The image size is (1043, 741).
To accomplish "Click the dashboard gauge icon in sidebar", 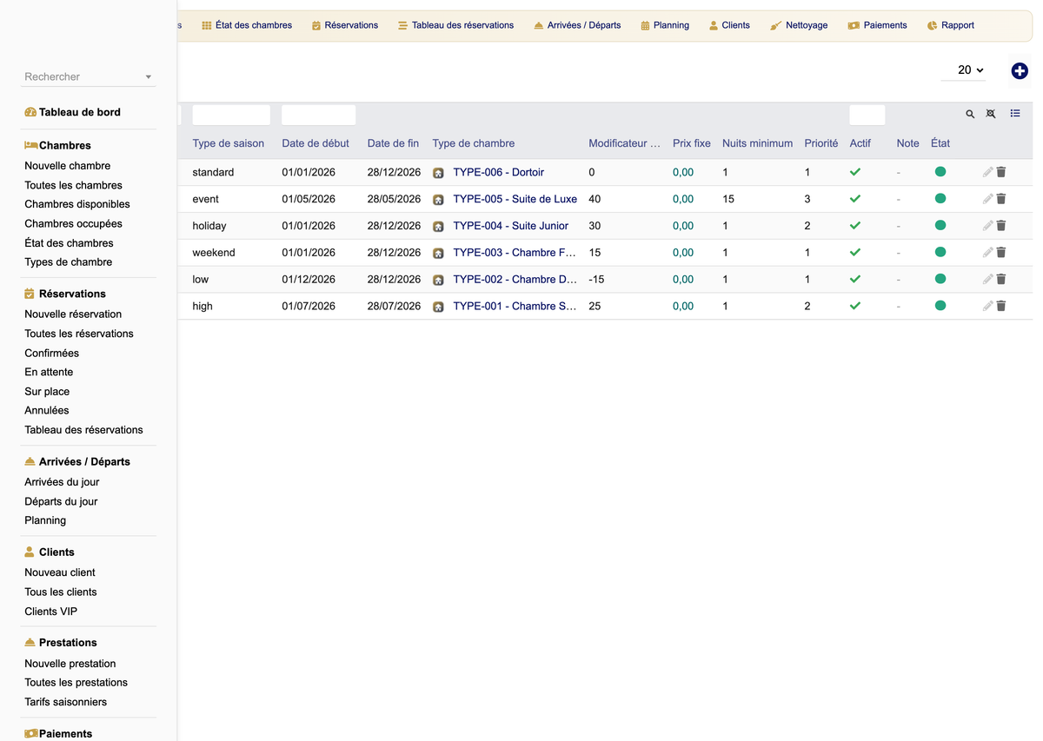I will 30,112.
